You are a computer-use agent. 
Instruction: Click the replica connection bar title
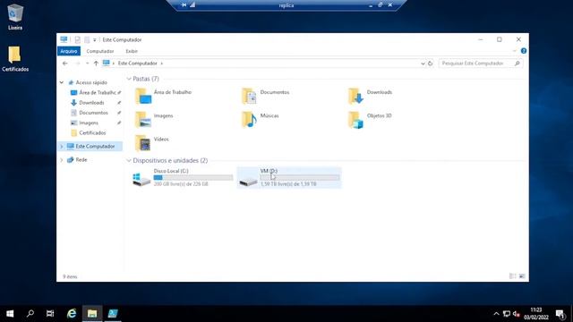pos(286,5)
